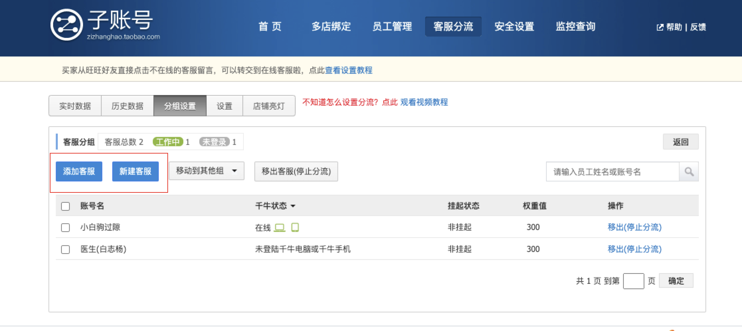Open the 移动到其他组 dropdown
742x331 pixels.
click(207, 171)
